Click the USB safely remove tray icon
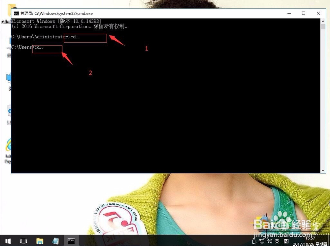 (254, 241)
